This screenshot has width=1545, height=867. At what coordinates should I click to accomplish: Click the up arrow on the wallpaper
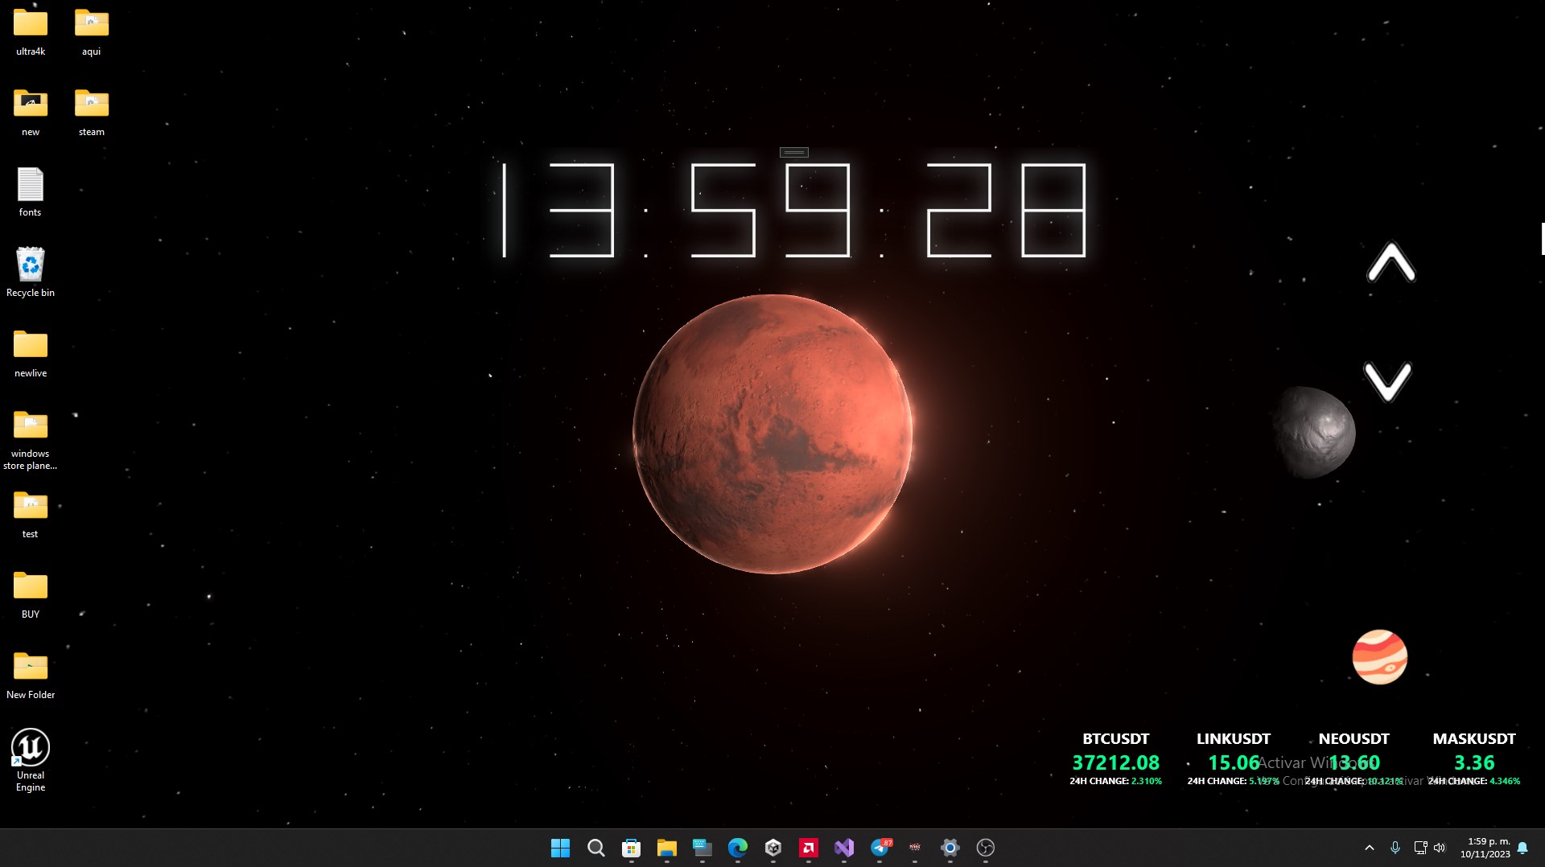(x=1391, y=262)
